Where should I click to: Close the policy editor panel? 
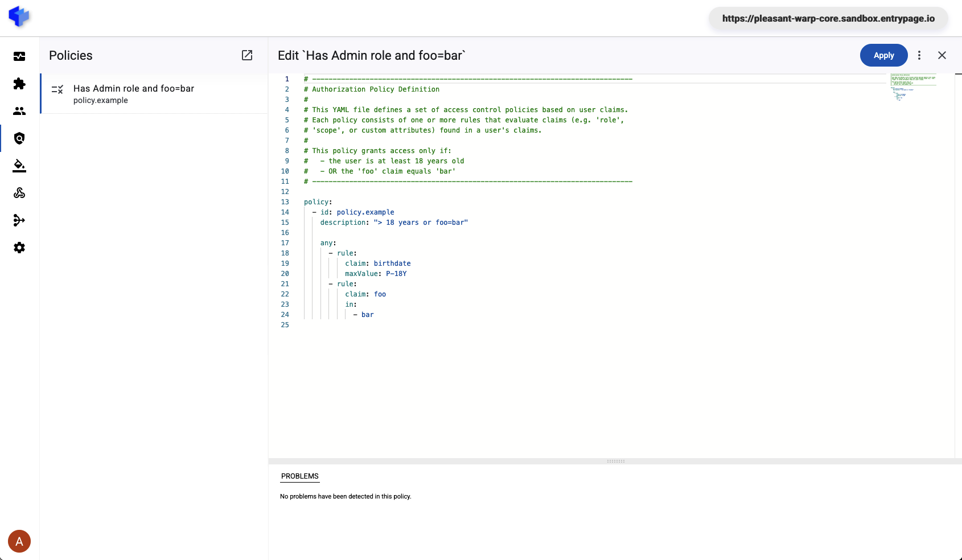942,55
